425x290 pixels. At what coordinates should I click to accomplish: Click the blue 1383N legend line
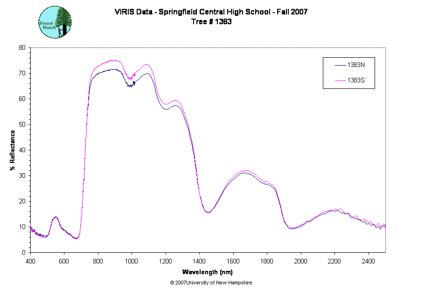pos(340,66)
